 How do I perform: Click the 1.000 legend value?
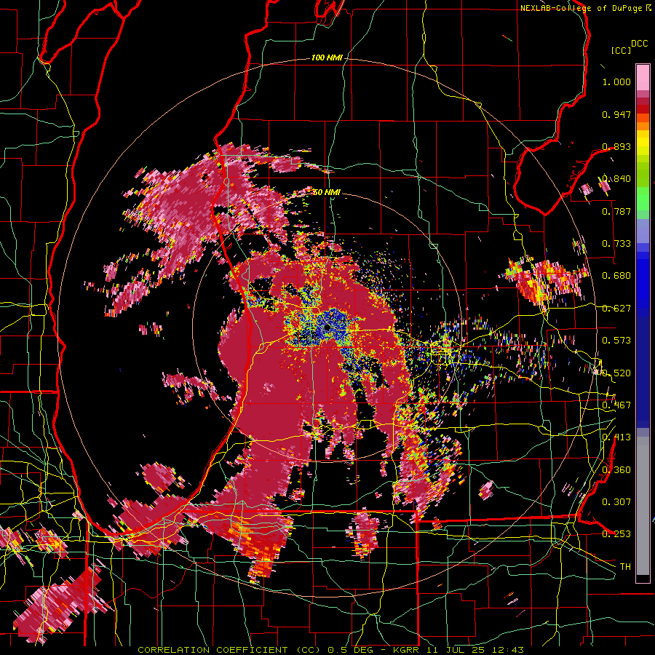click(x=616, y=82)
